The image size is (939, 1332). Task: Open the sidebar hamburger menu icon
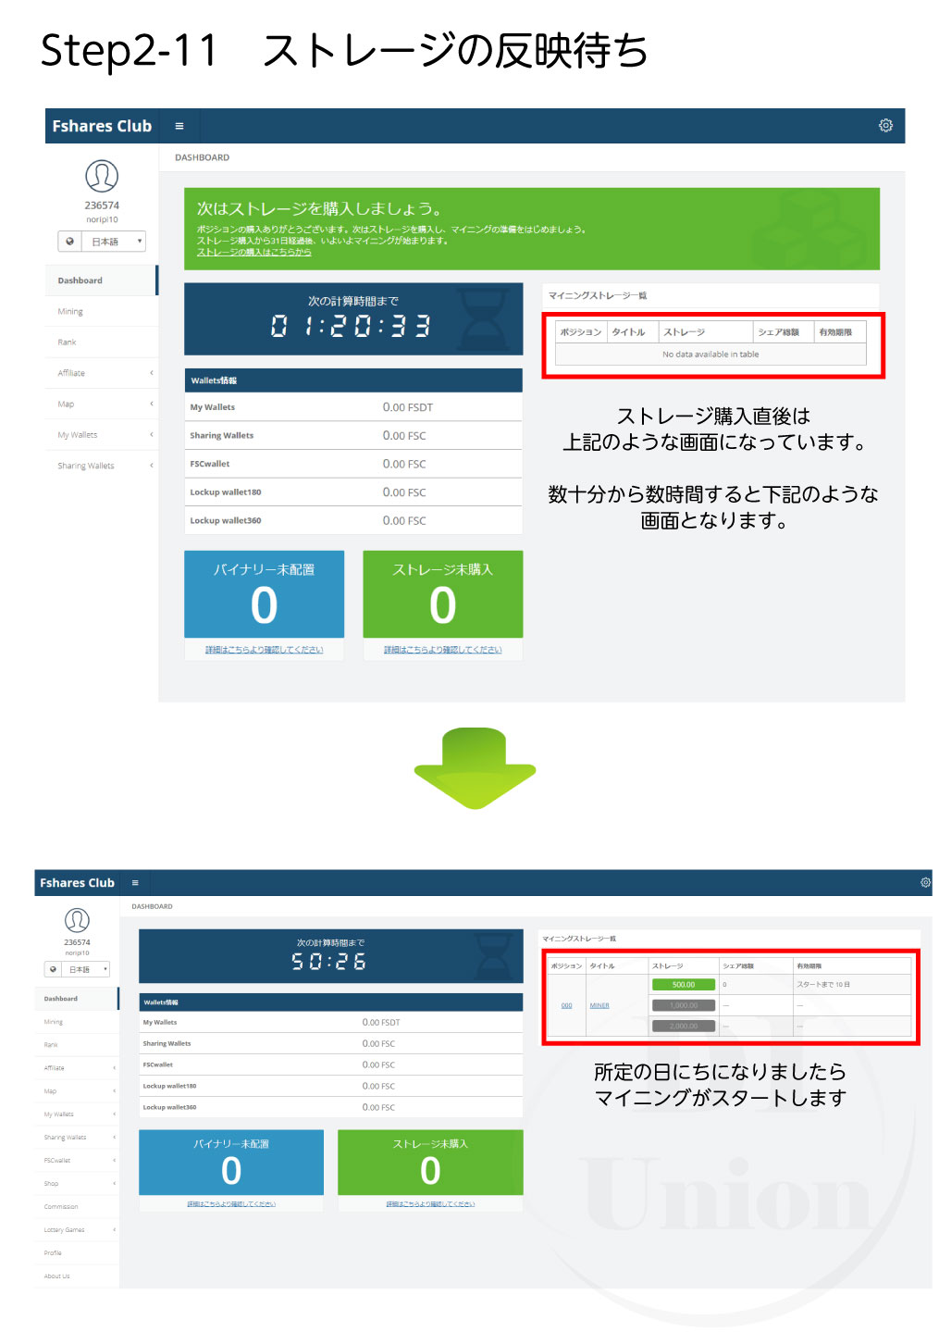(x=179, y=126)
